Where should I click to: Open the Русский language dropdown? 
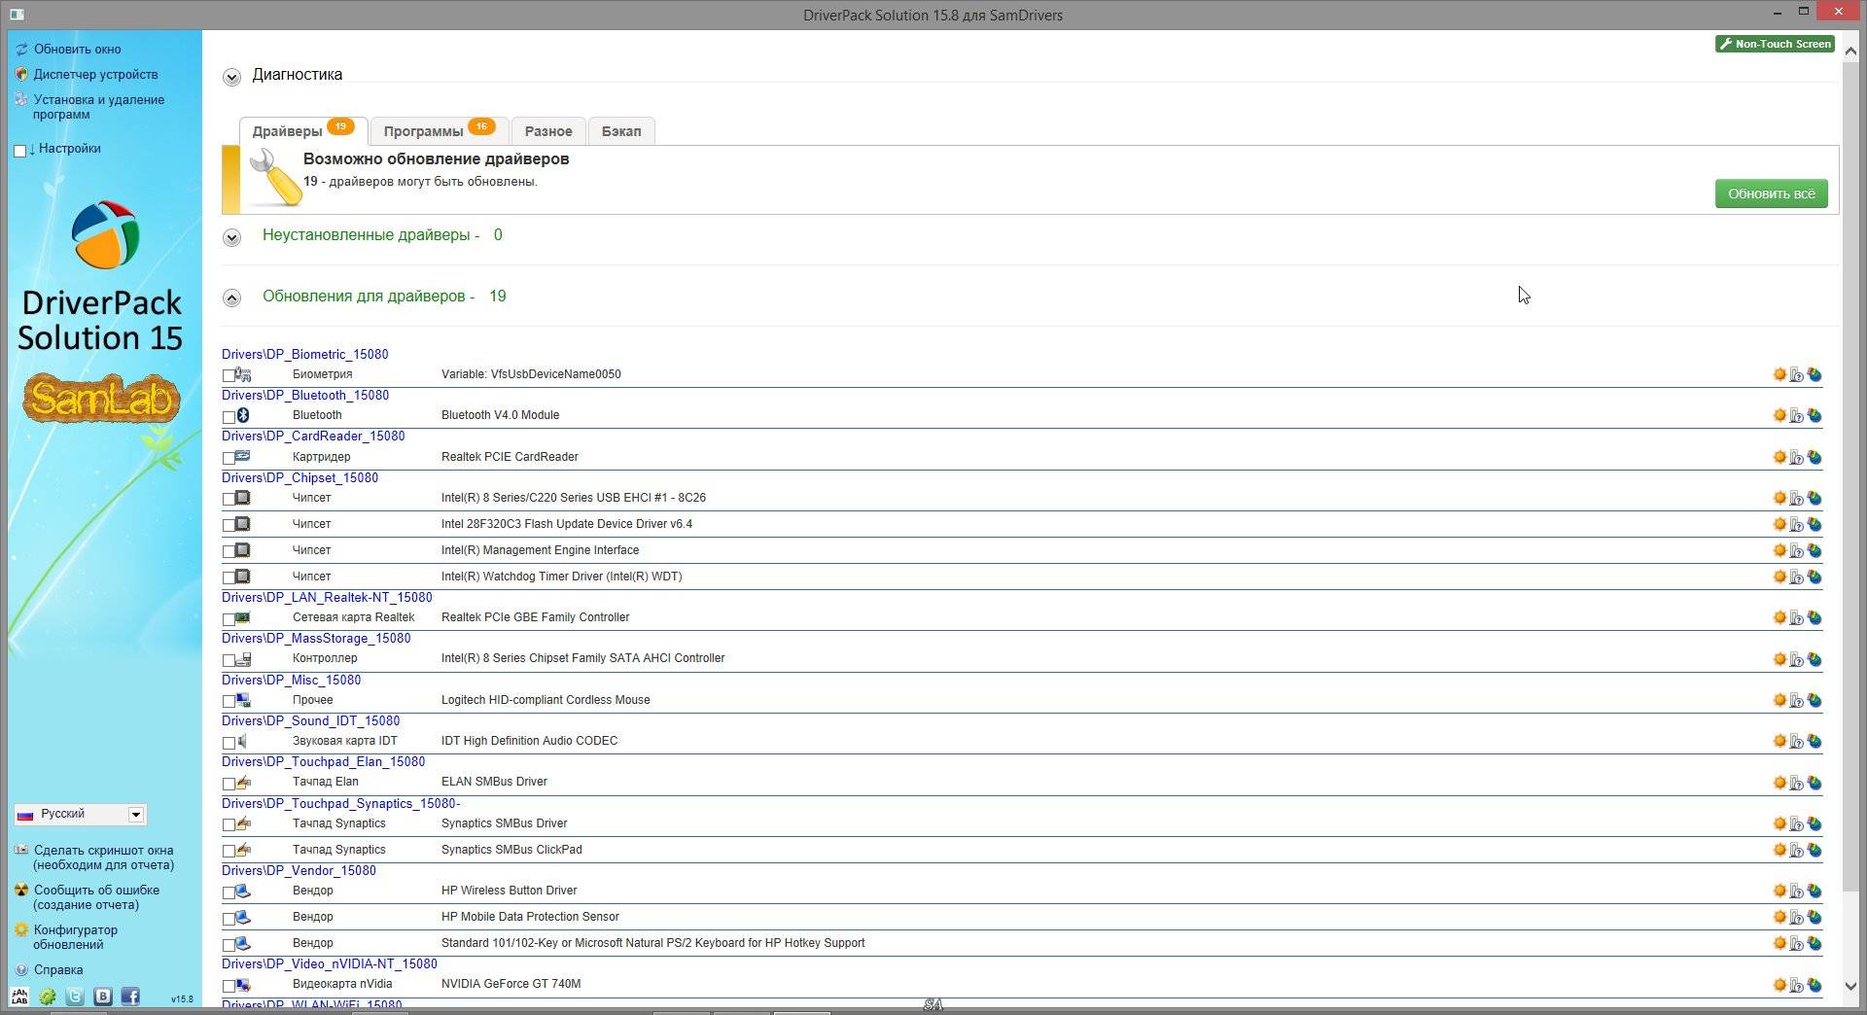coord(80,814)
